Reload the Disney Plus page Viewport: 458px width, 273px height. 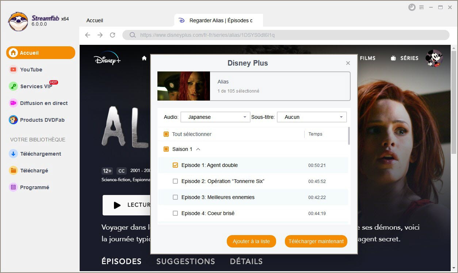[112, 35]
